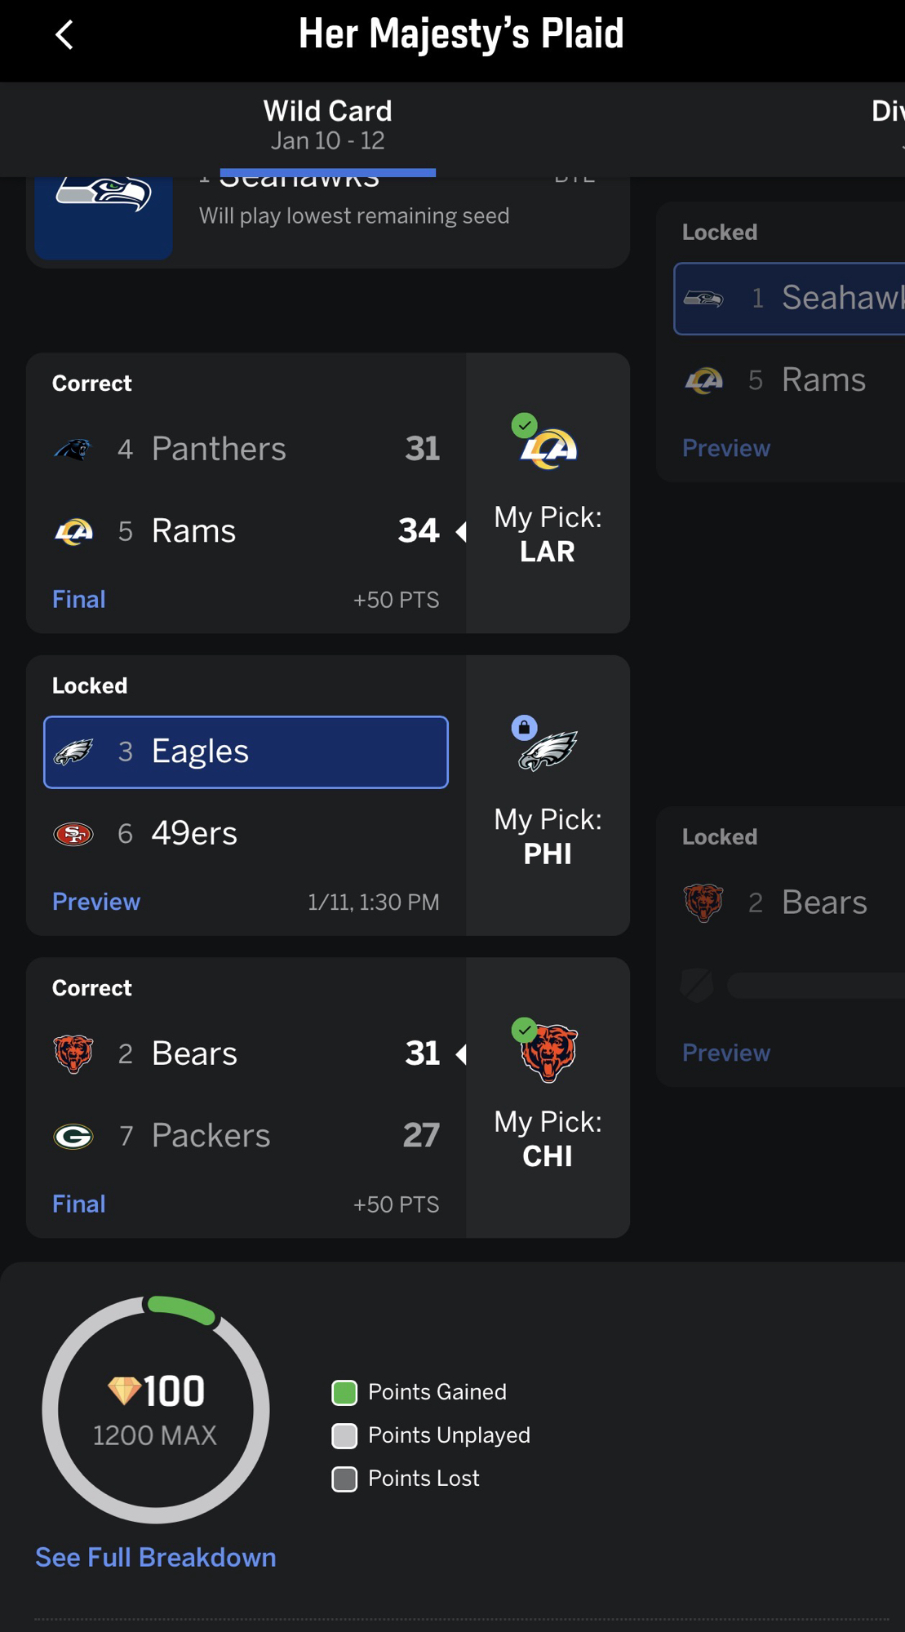Open Preview link for Eagles vs 49ers
This screenshot has width=905, height=1632.
pos(96,902)
